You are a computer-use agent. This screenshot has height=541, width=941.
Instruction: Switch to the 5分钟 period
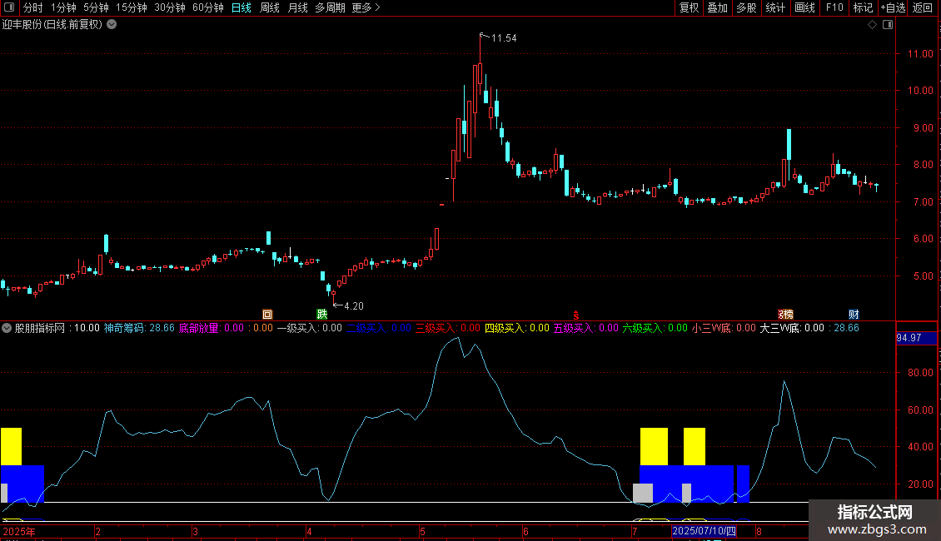[x=96, y=7]
